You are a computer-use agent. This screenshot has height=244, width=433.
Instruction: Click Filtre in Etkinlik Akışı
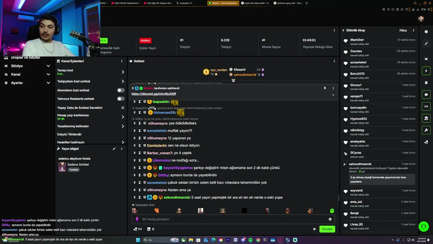(x=403, y=30)
